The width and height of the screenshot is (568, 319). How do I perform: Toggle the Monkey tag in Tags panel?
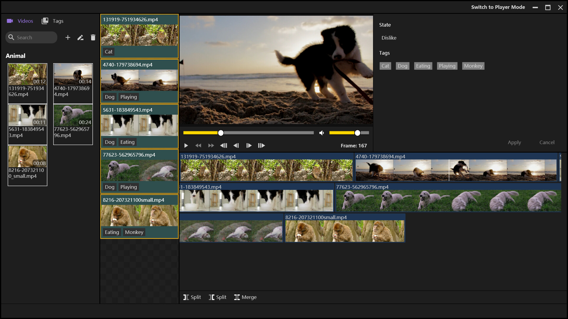473,66
